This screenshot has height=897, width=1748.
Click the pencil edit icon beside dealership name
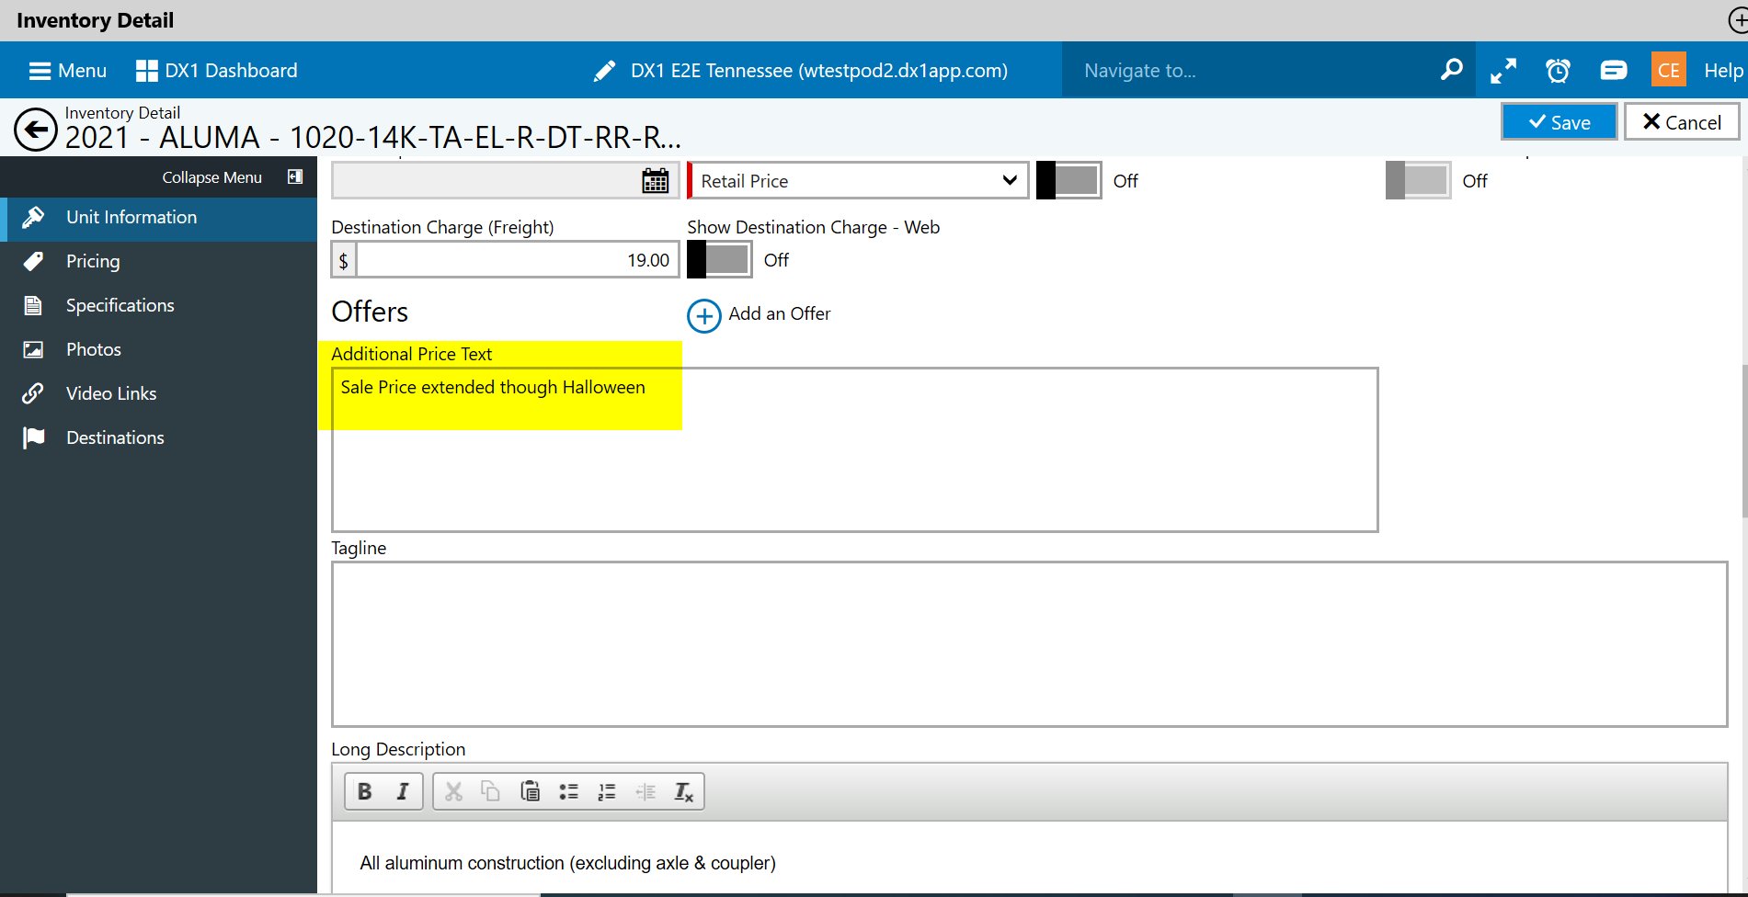pos(604,71)
